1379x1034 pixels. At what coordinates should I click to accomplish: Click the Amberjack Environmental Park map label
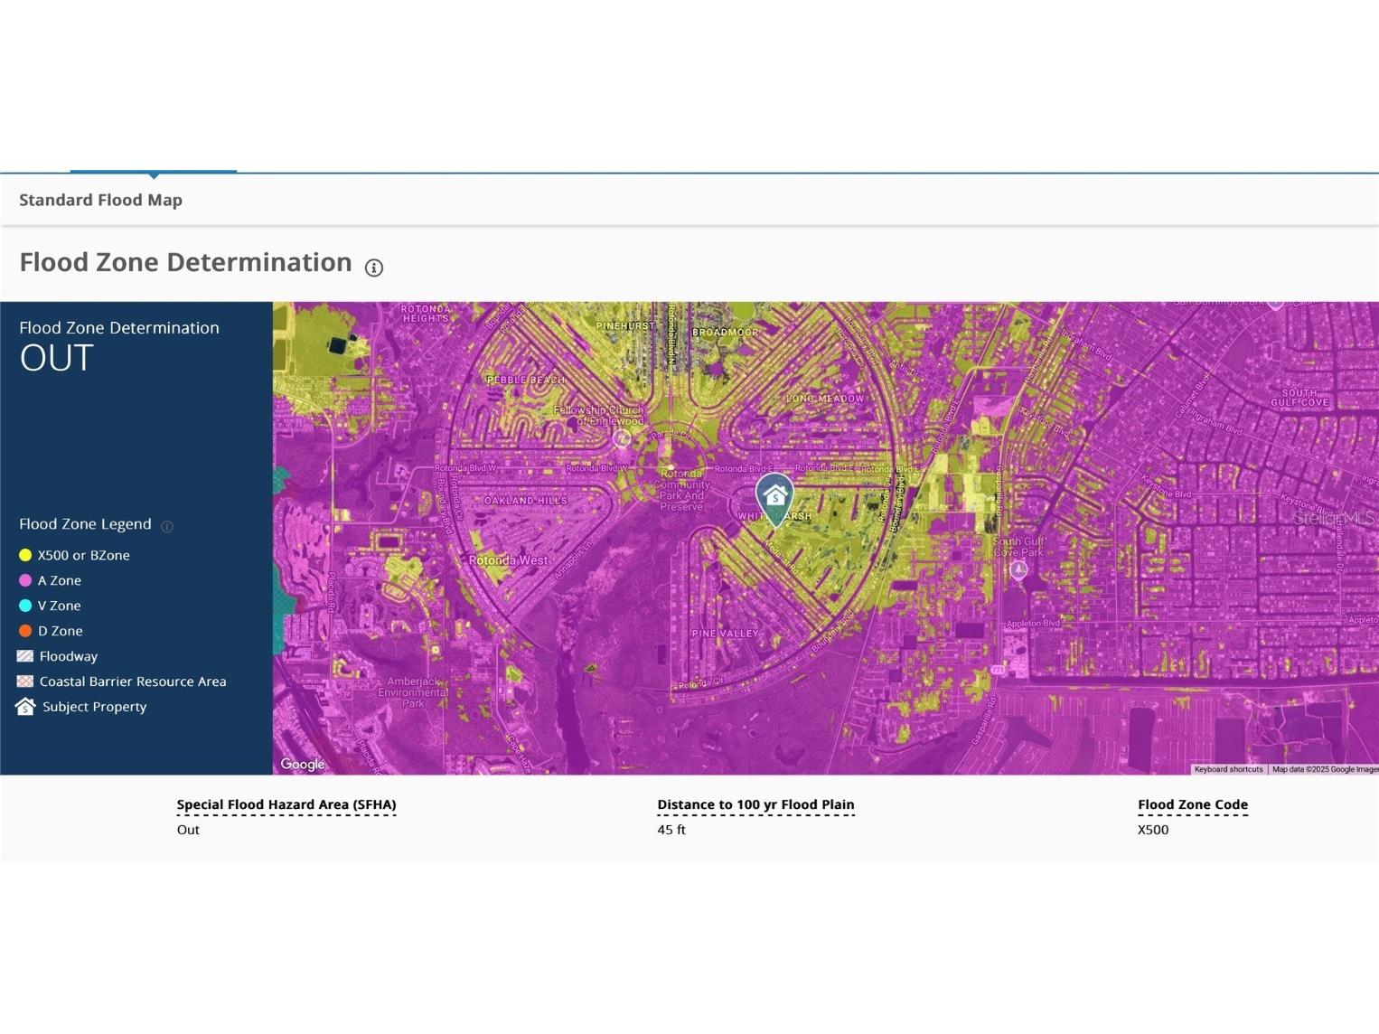(x=413, y=691)
